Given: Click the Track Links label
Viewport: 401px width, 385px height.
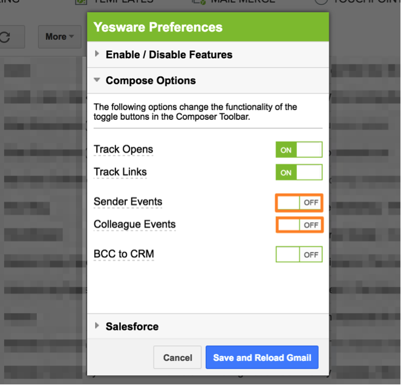Looking at the screenshot, I should (x=120, y=172).
